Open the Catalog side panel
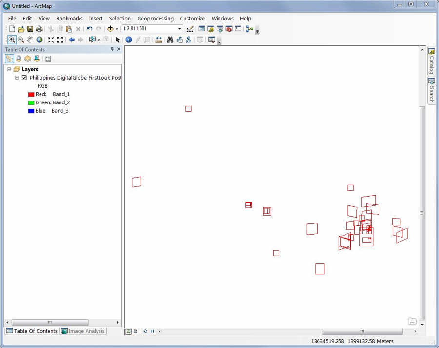 [x=431, y=60]
